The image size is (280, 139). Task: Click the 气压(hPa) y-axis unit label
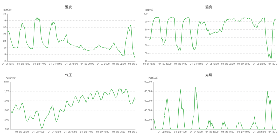coord(11,78)
